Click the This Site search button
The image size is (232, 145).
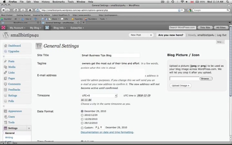point(205,28)
